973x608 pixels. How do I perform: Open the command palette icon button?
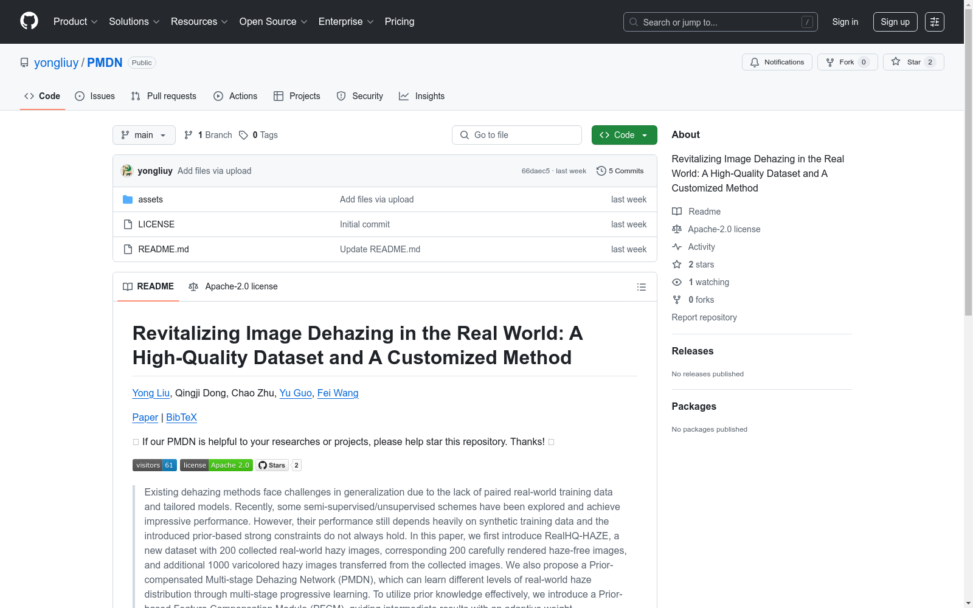coord(934,22)
